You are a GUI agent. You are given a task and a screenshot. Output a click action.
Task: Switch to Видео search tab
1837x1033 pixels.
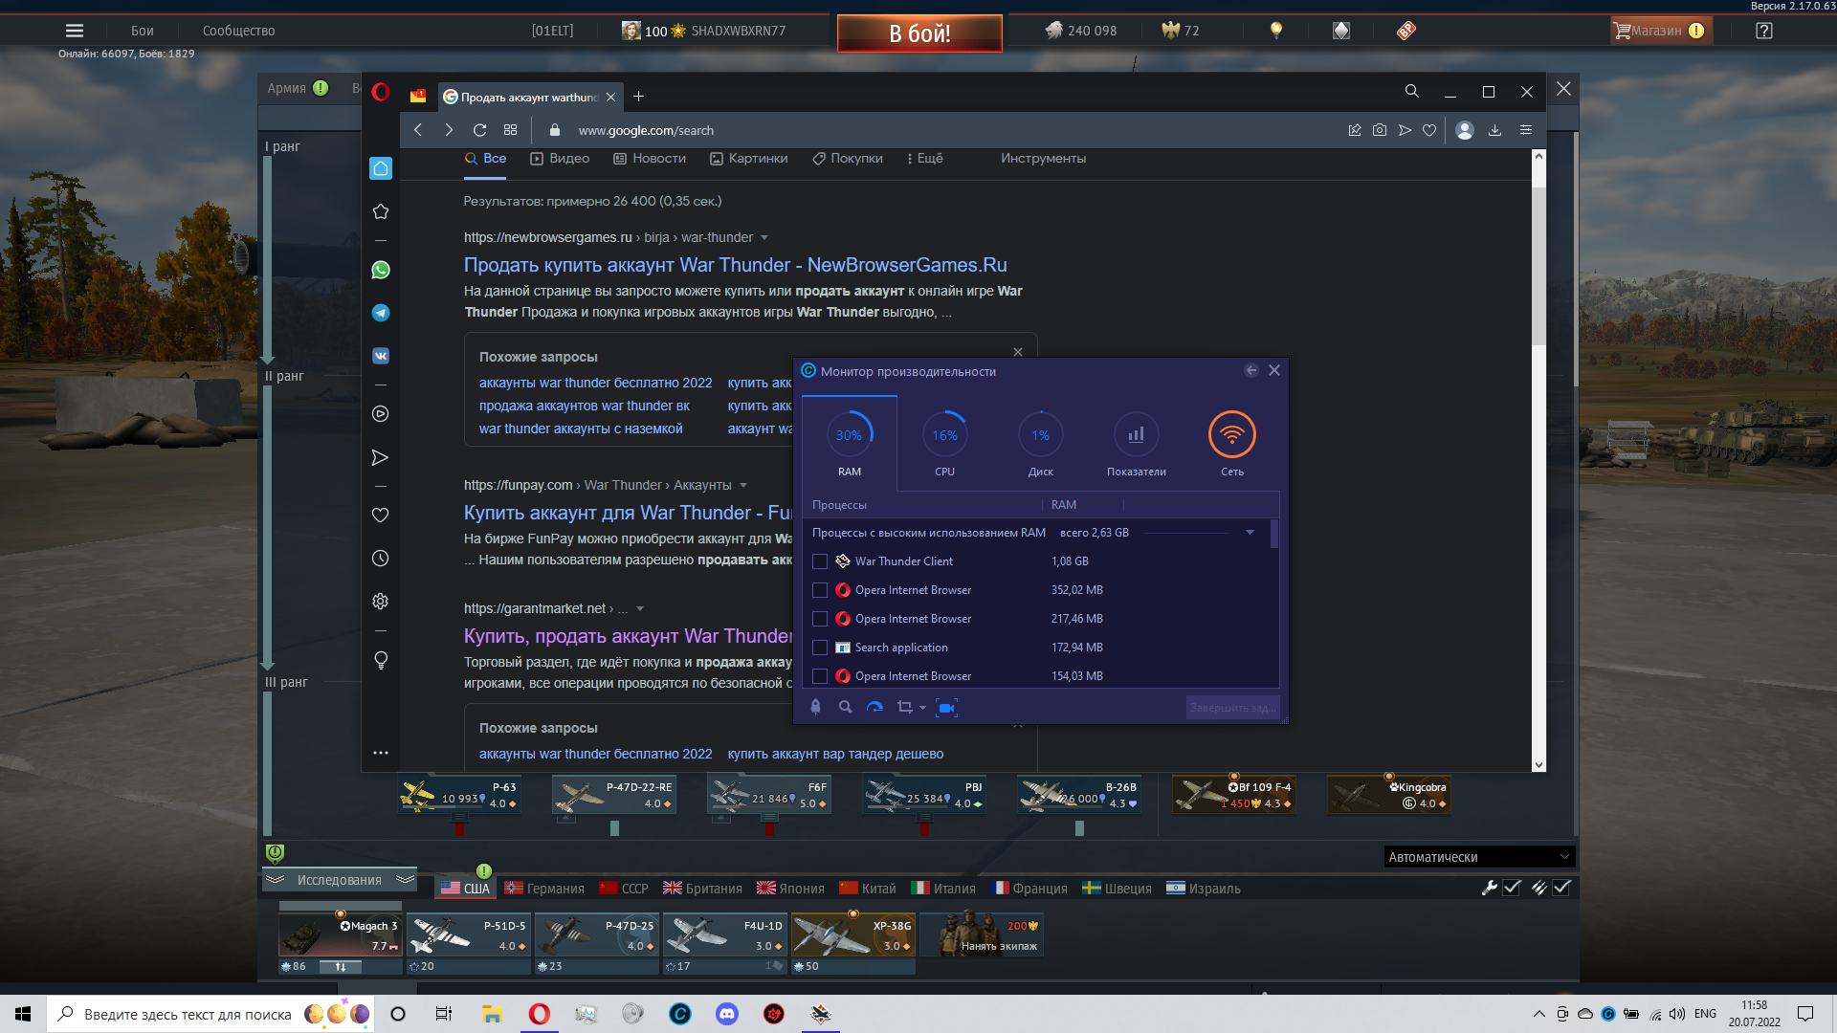560,159
